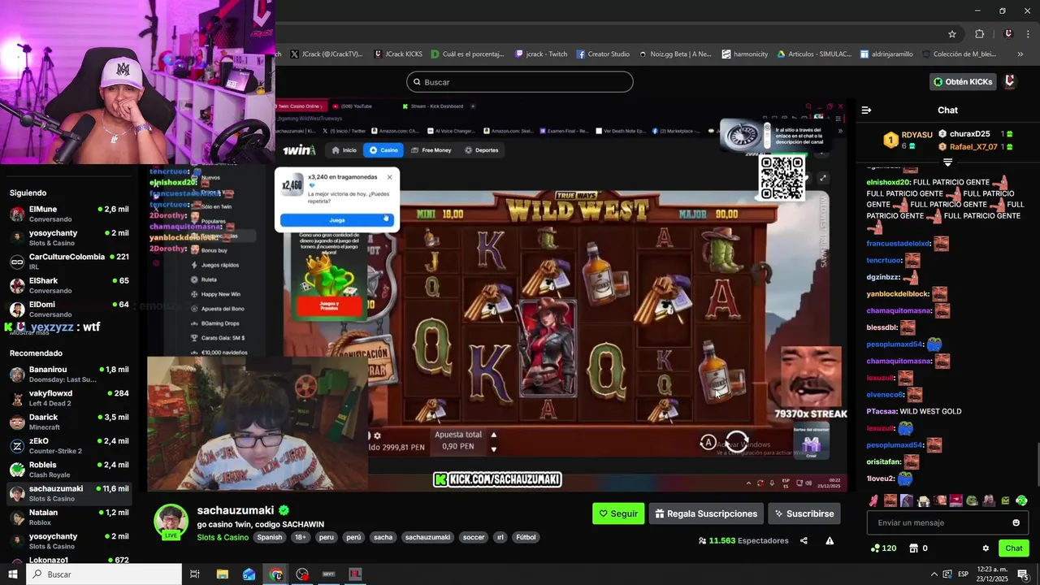1040x585 pixels.
Task: Open chat user PTacsaa's name
Action: [x=882, y=411]
